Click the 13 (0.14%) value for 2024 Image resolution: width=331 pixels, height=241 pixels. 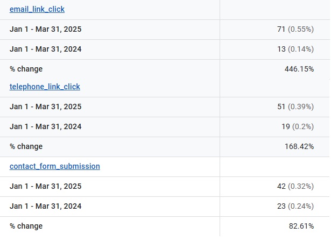(295, 49)
